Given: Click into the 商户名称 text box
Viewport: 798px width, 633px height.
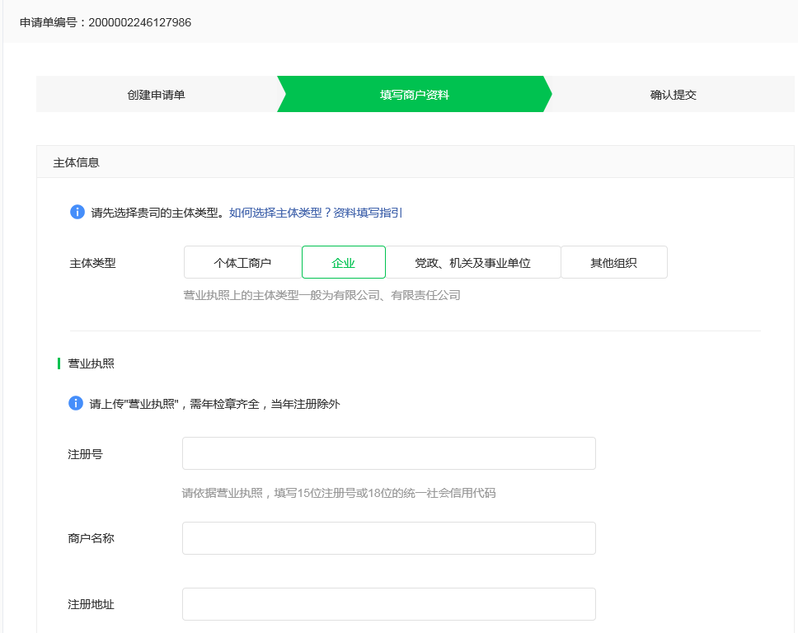Looking at the screenshot, I should (388, 538).
